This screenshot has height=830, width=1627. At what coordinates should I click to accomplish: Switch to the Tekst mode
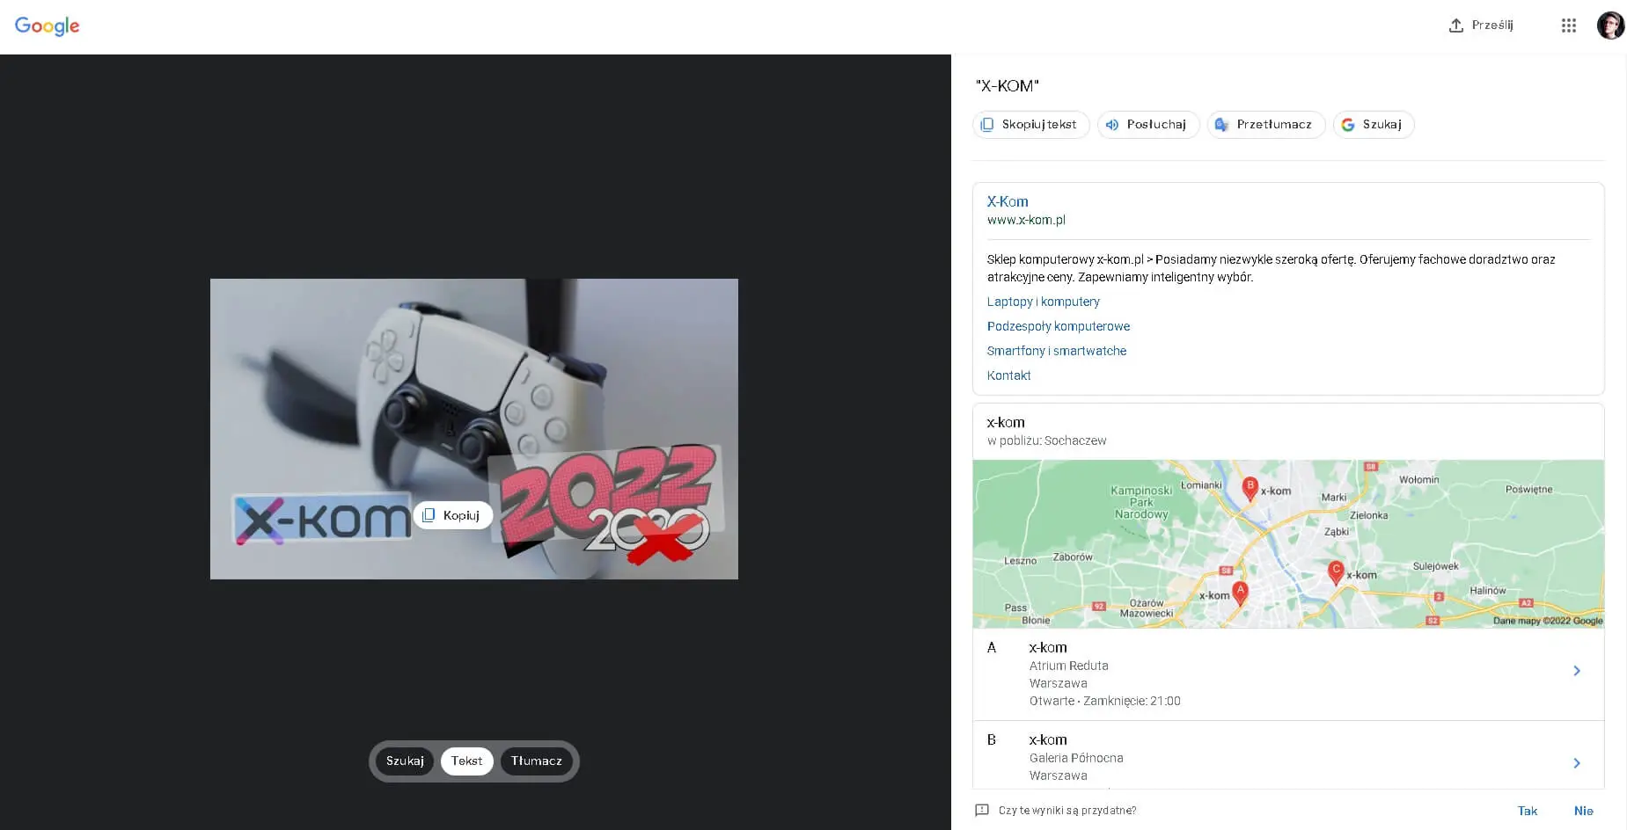click(x=466, y=761)
